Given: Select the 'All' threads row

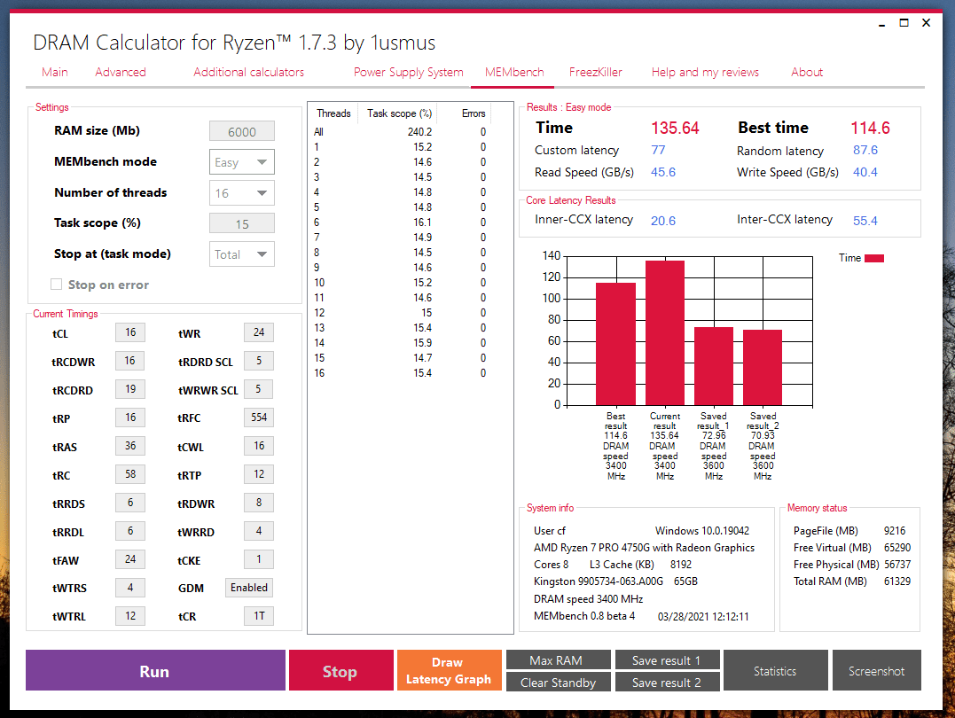Looking at the screenshot, I should (400, 131).
